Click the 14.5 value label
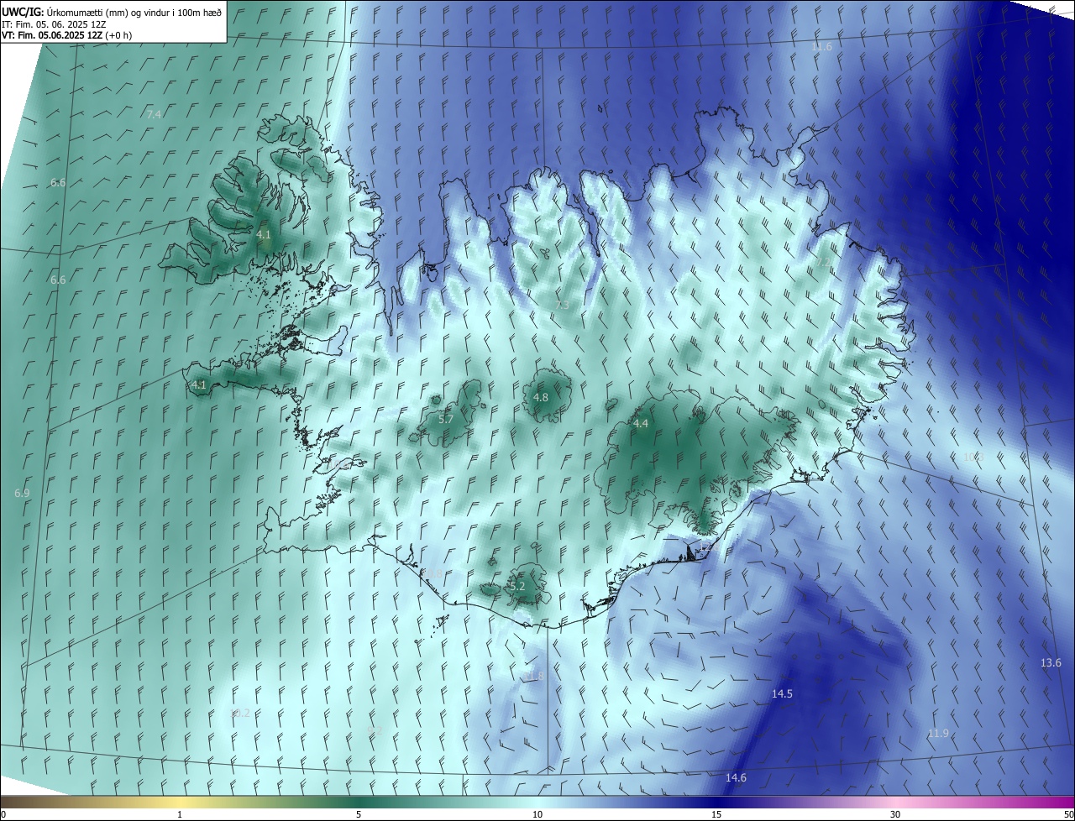This screenshot has height=821, width=1075. click(x=782, y=694)
